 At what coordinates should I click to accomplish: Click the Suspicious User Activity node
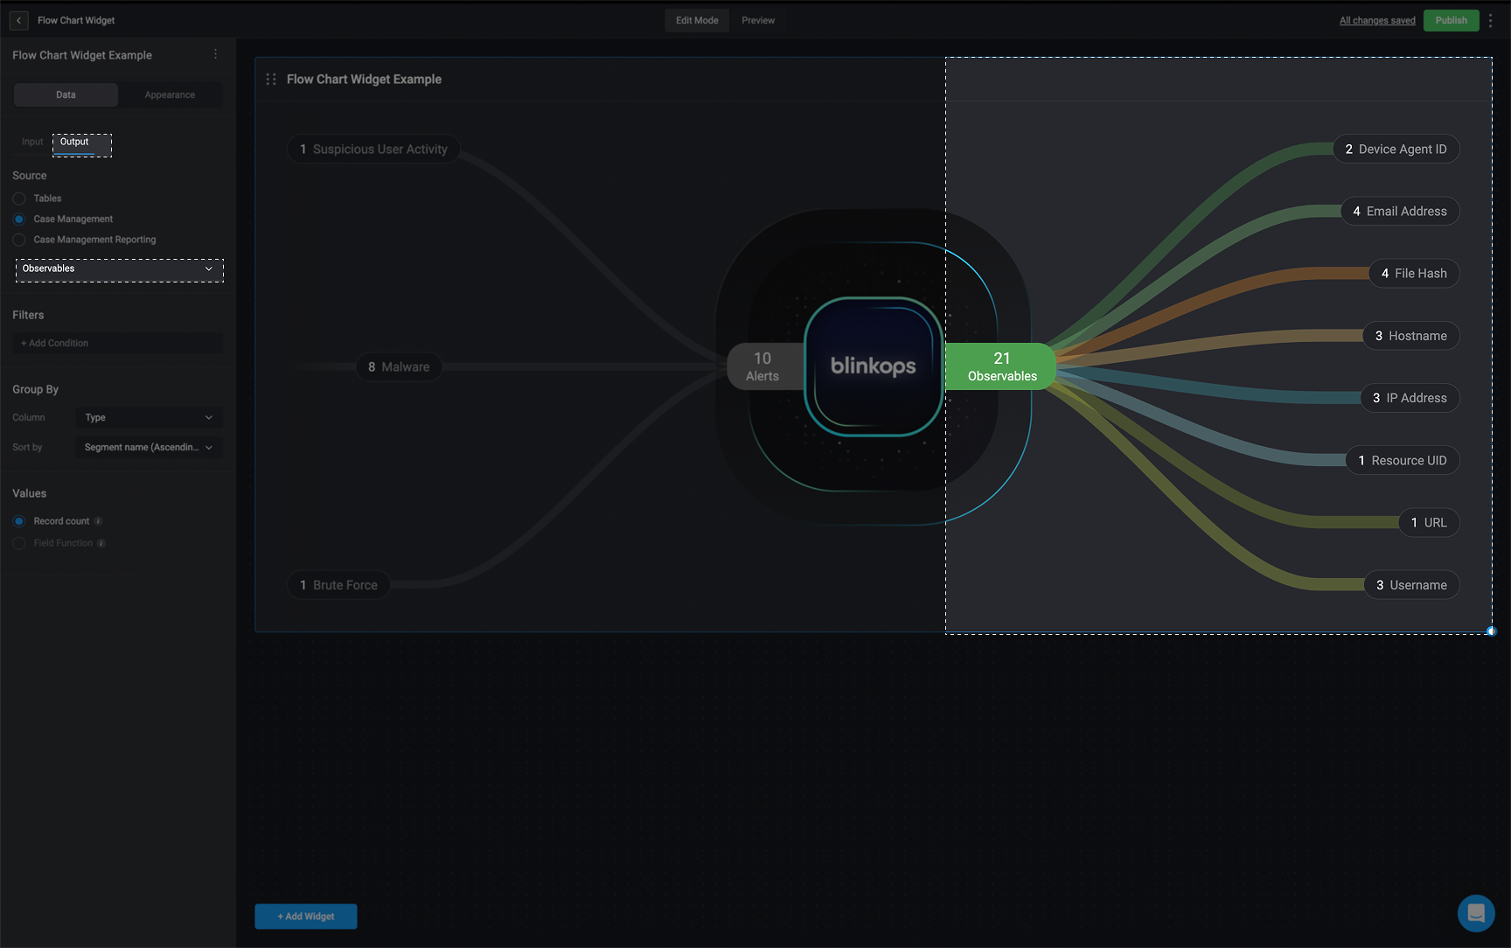point(373,150)
